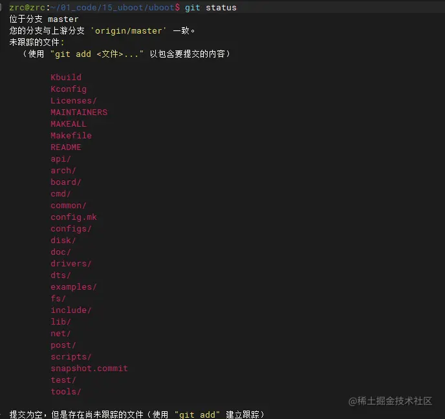Click the hint 'git add <文件>...'
445x419 pixels.
97,54
